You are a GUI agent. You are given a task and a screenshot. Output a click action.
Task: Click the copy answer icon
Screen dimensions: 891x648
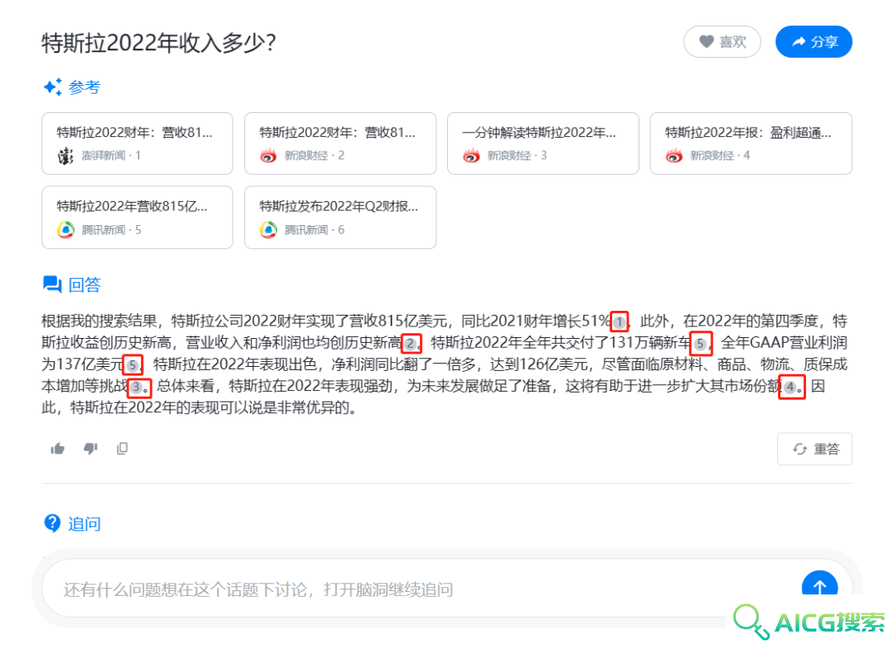click(x=122, y=448)
